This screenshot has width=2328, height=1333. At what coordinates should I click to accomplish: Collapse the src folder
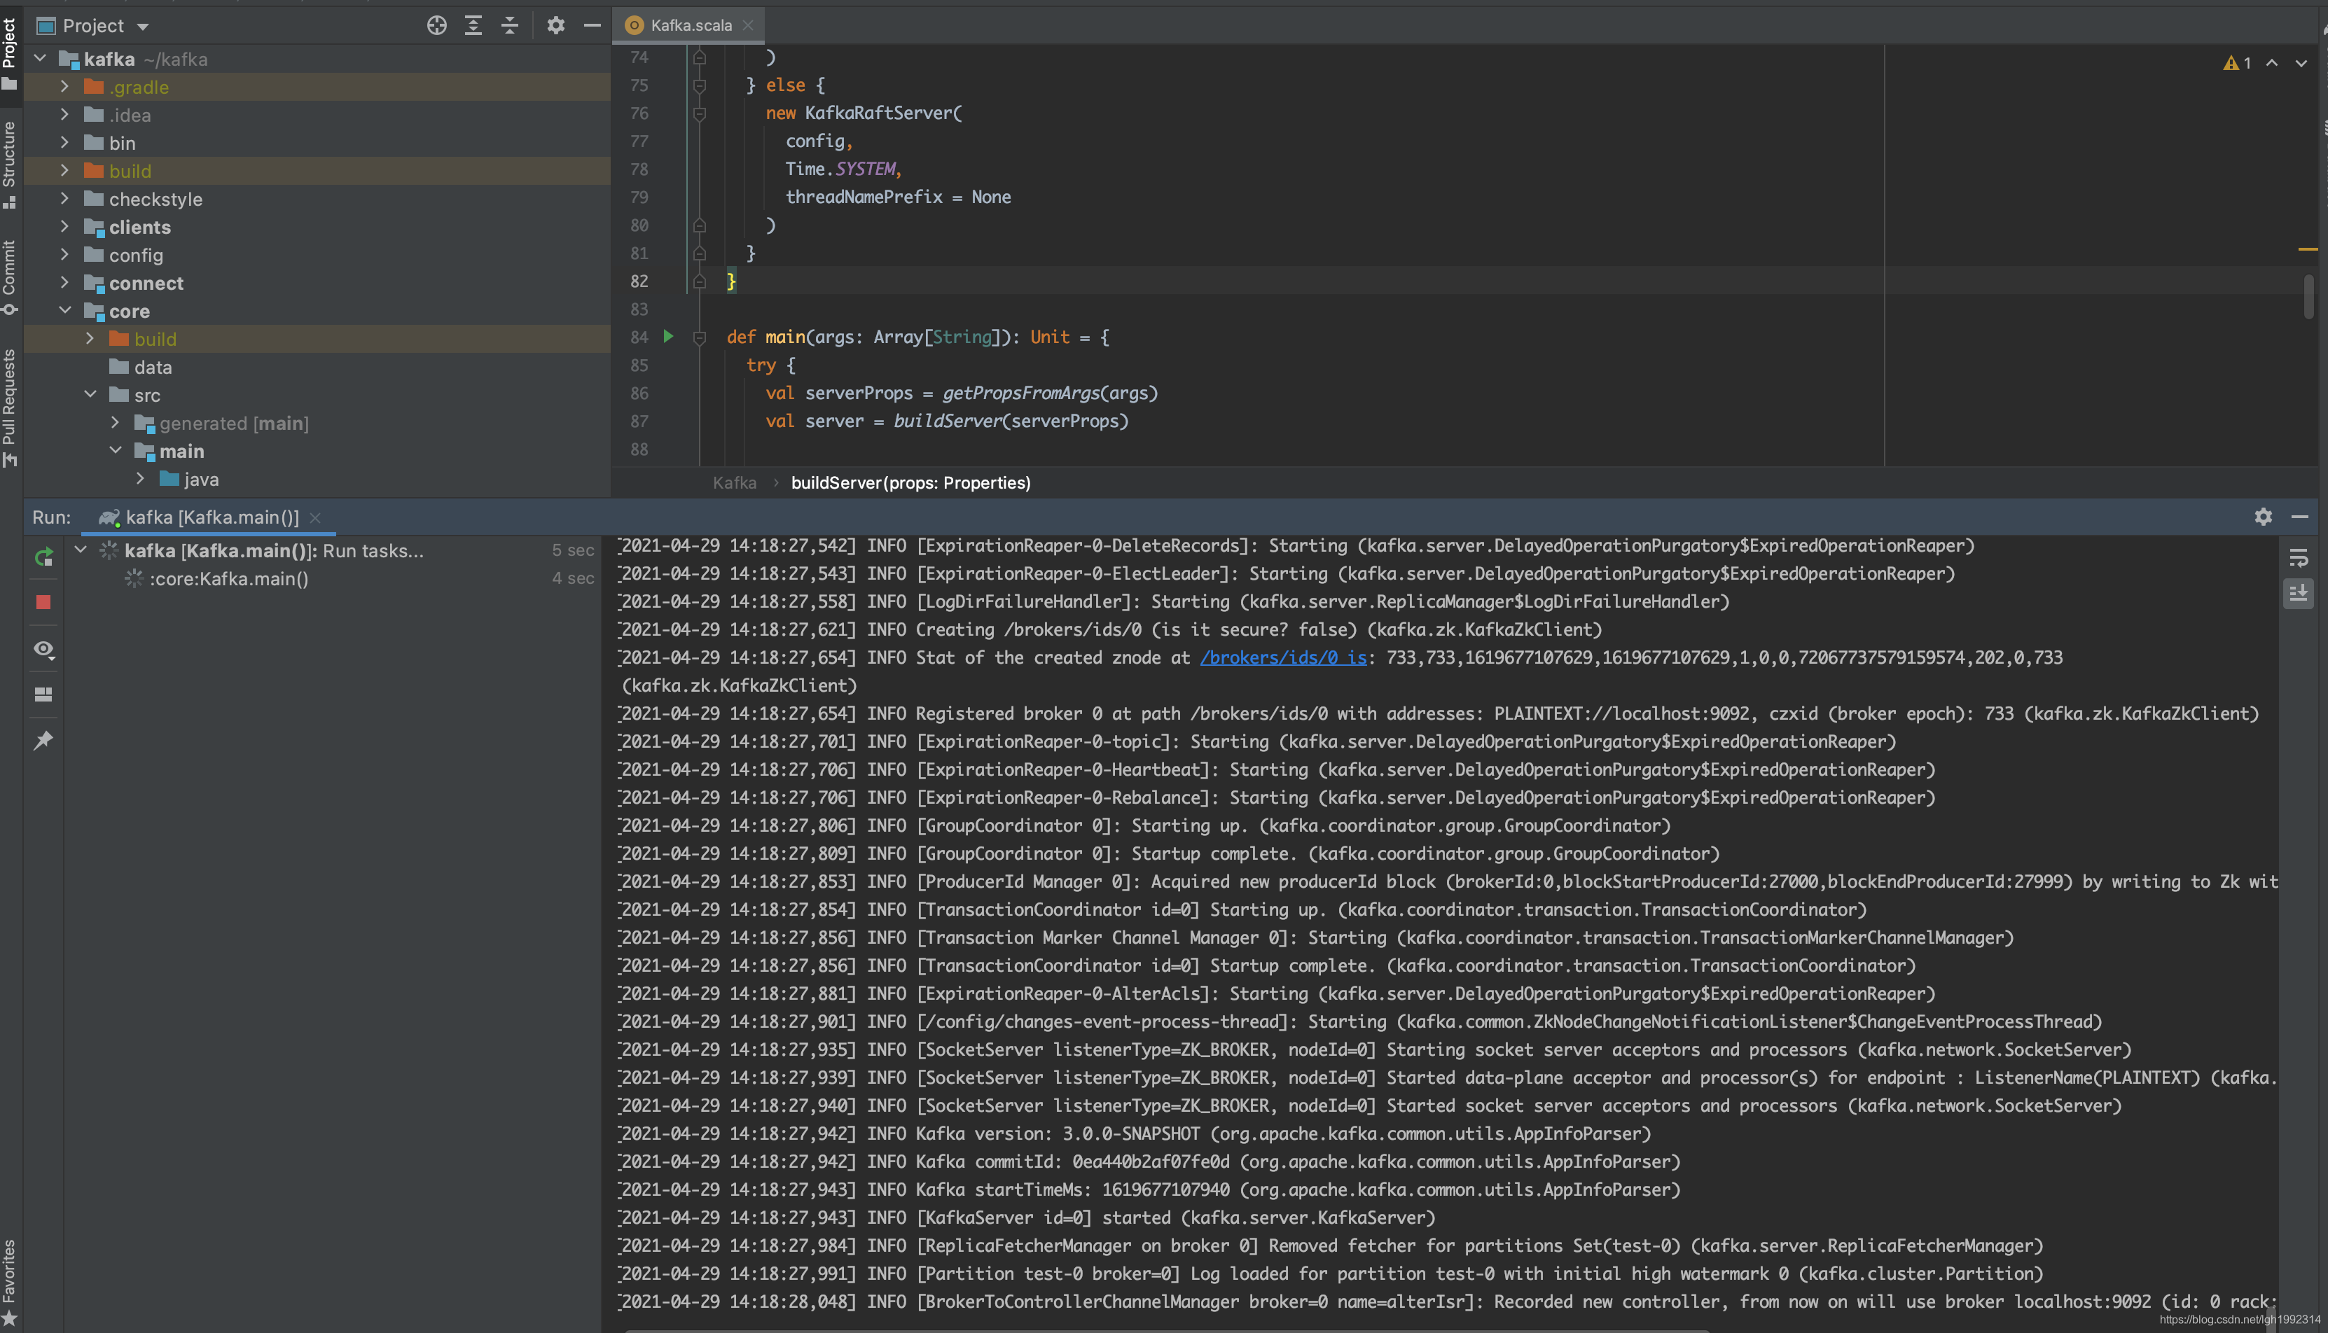[x=90, y=395]
